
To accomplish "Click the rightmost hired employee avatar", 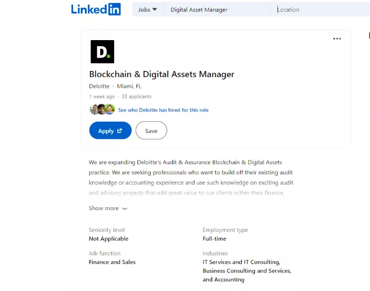I will click(110, 110).
